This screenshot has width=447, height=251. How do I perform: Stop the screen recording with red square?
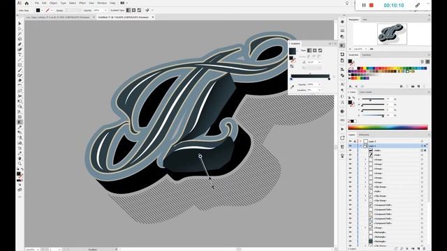tap(371, 5)
